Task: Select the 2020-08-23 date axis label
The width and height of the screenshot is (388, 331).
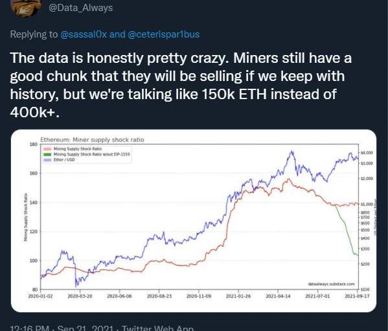Action: 159,296
